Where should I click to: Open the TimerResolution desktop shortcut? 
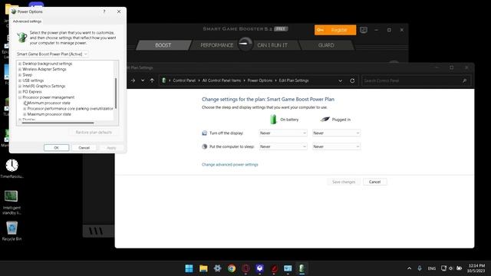(12, 169)
